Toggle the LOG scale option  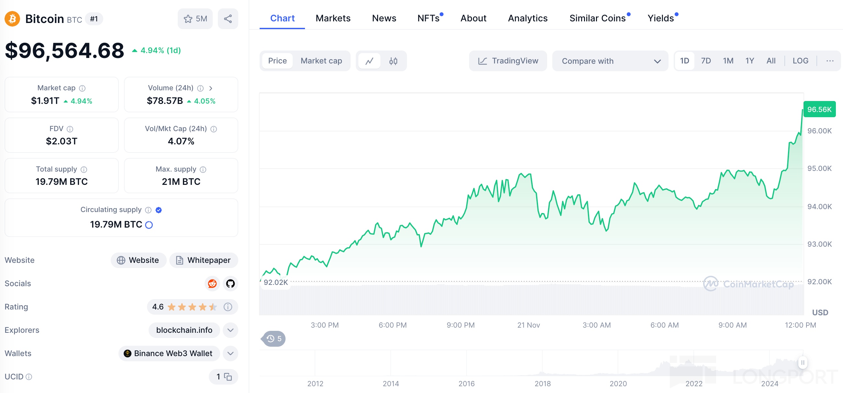800,61
